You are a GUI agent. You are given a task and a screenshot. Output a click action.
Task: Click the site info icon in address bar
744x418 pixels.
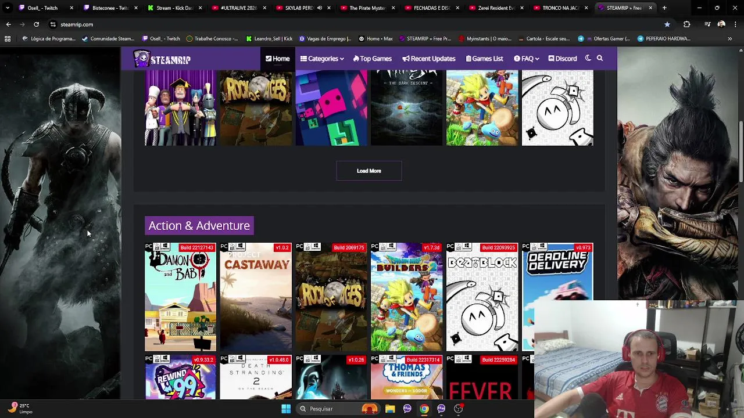pyautogui.click(x=53, y=24)
